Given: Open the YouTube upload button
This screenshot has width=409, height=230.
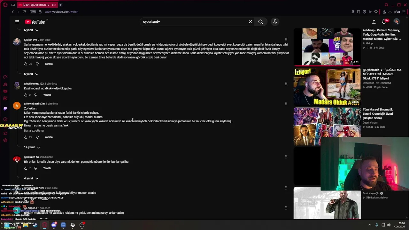Looking at the screenshot, I should 374,22.
